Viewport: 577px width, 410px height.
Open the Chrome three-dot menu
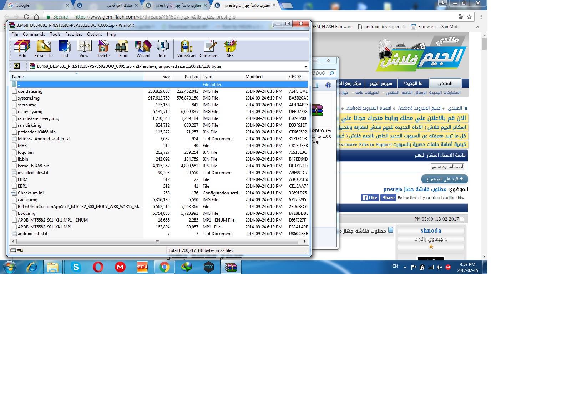tap(481, 17)
